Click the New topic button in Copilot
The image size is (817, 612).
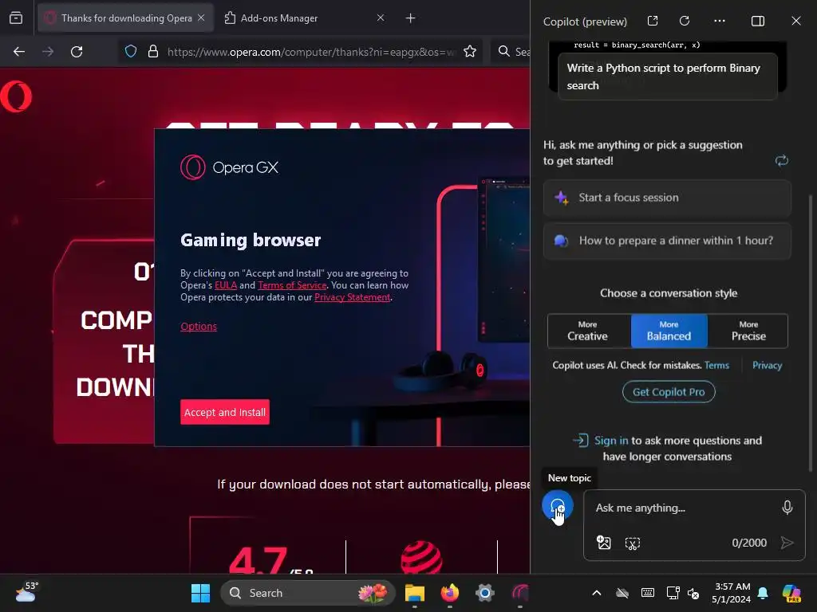pos(557,505)
